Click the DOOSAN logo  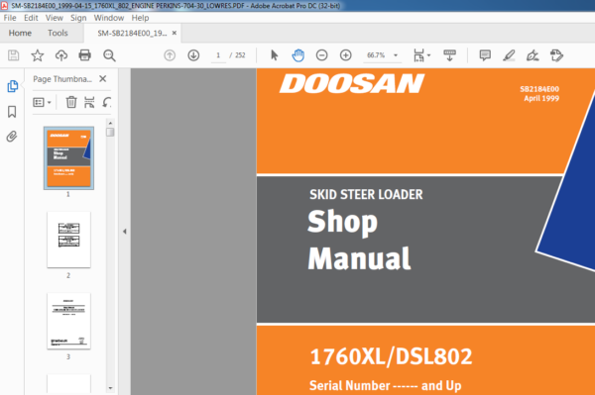352,83
